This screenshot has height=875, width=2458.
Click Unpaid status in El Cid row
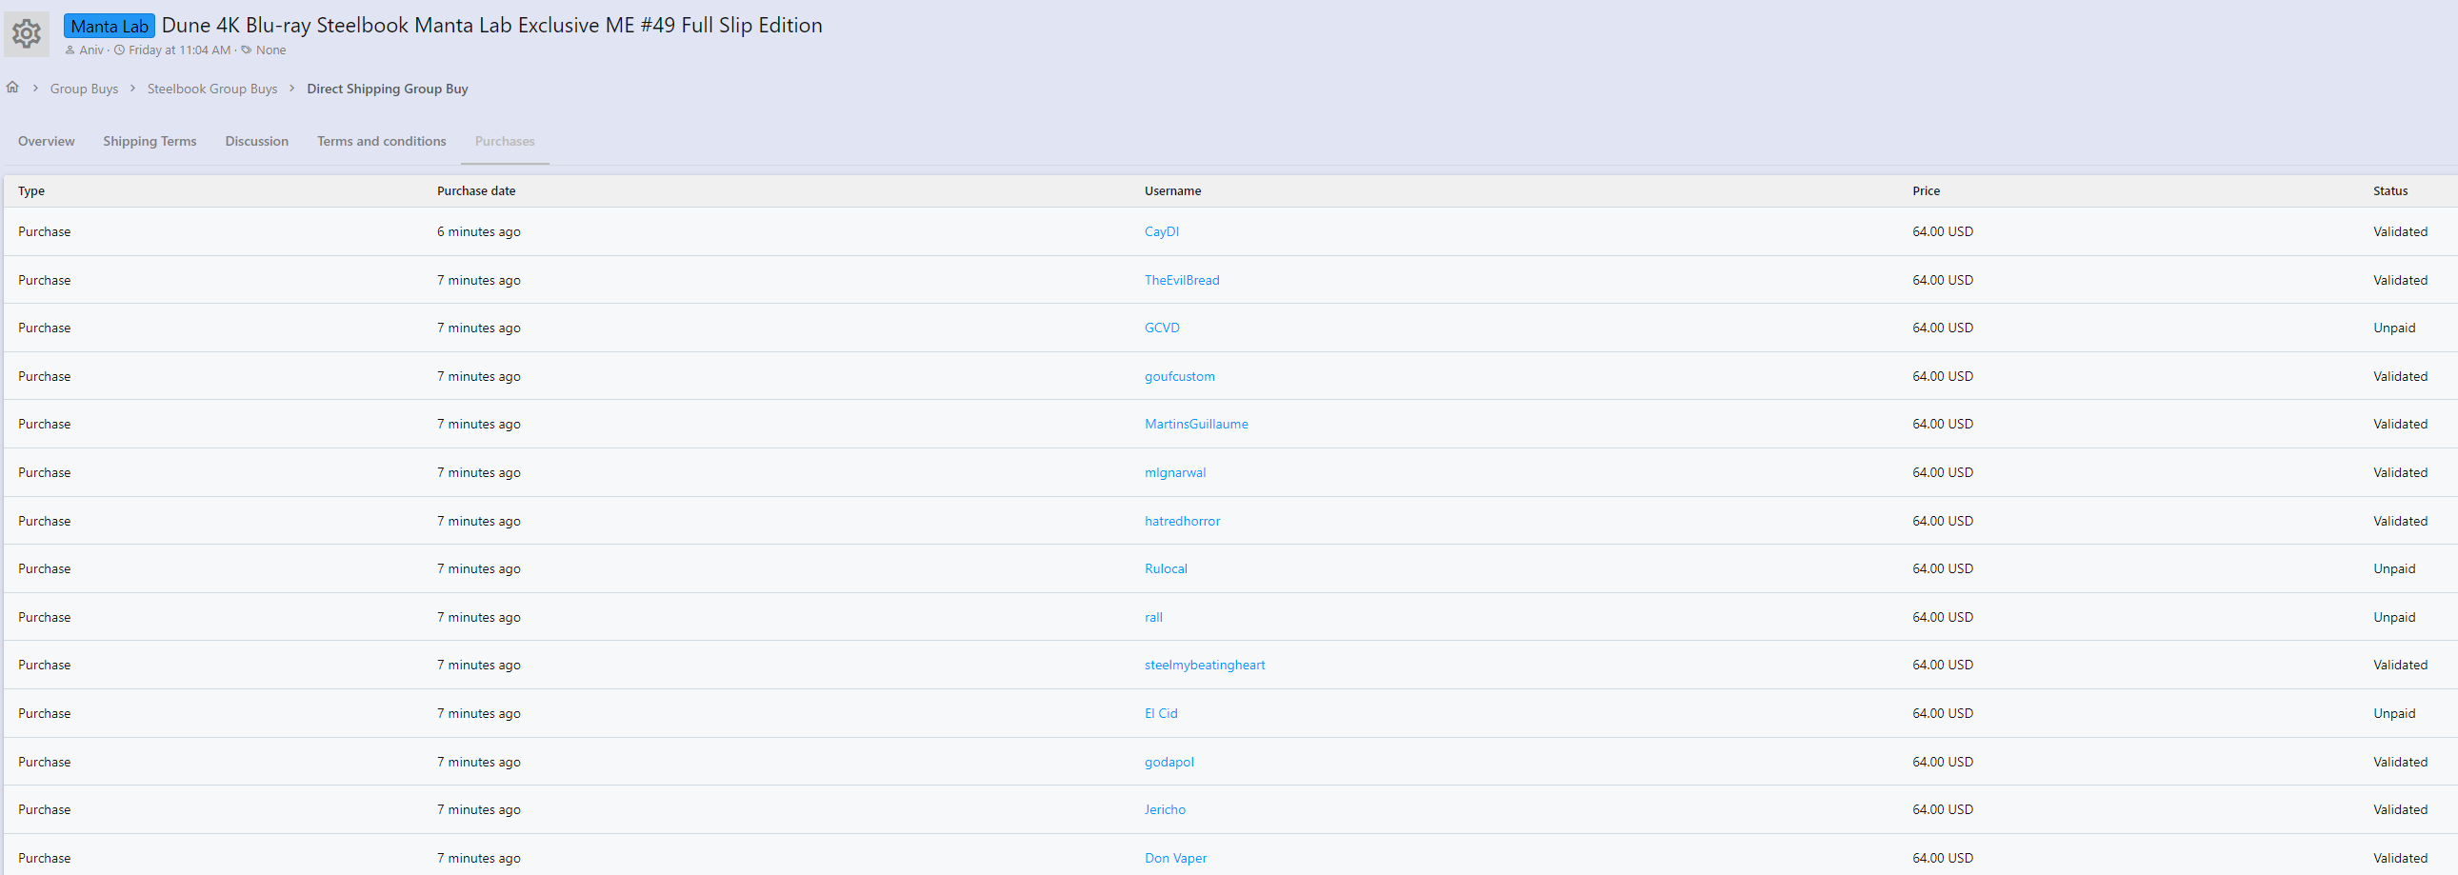[2394, 715]
